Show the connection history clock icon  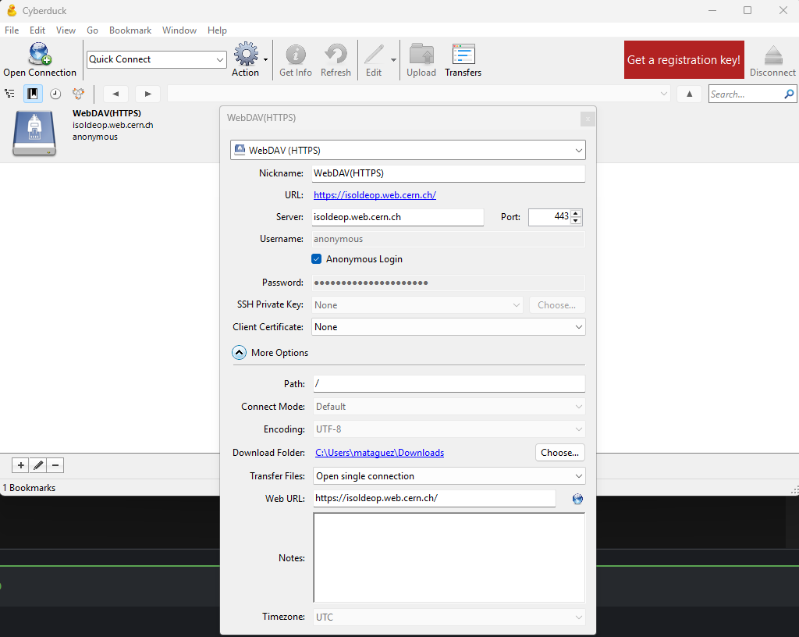(55, 94)
